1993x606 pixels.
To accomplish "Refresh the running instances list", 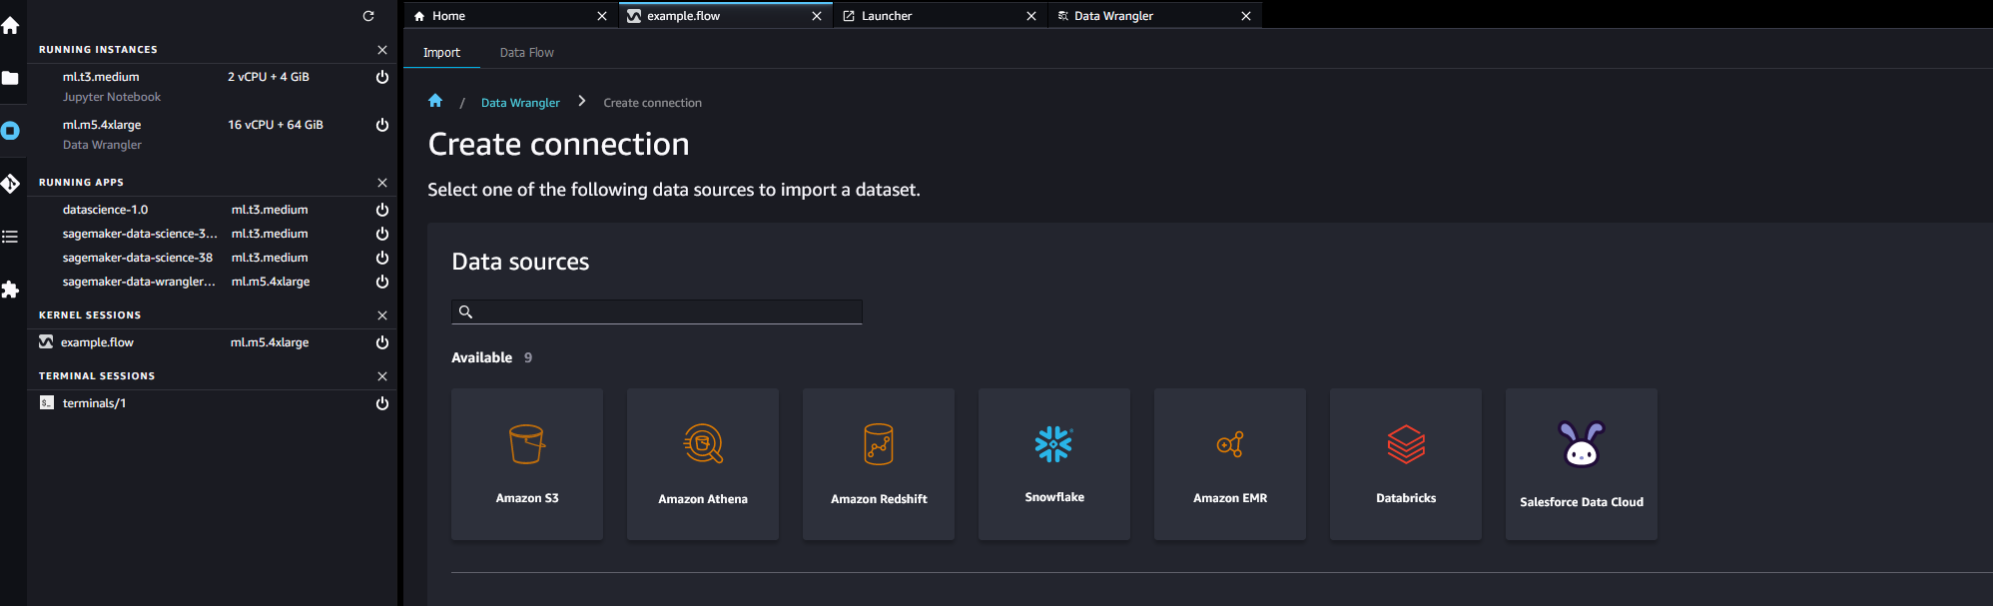I will [368, 16].
